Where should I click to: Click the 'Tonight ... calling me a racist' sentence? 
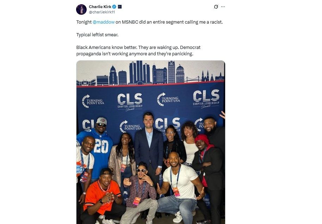click(x=149, y=22)
